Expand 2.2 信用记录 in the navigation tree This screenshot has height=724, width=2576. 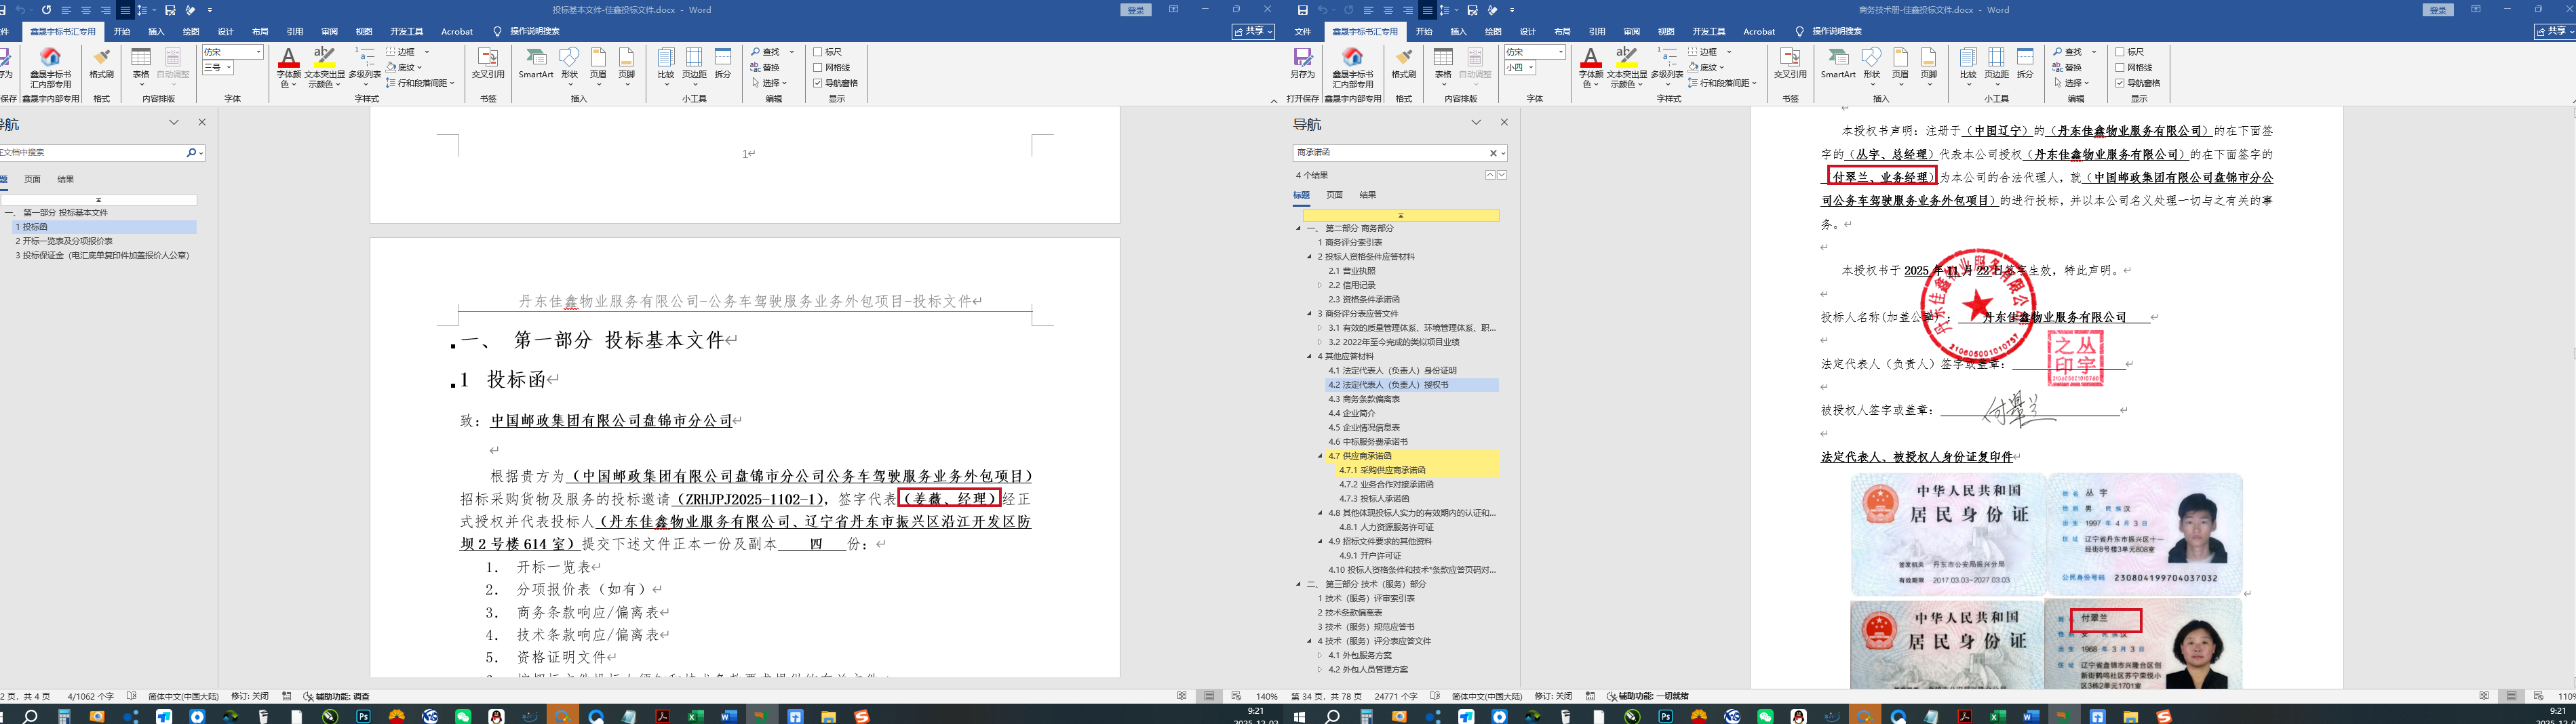click(1320, 285)
